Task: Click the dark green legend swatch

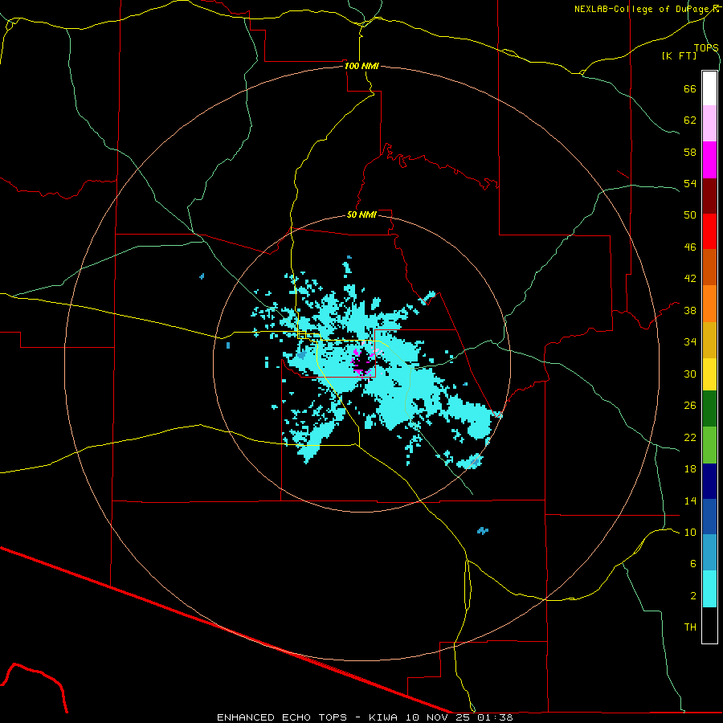Action: pos(709,409)
